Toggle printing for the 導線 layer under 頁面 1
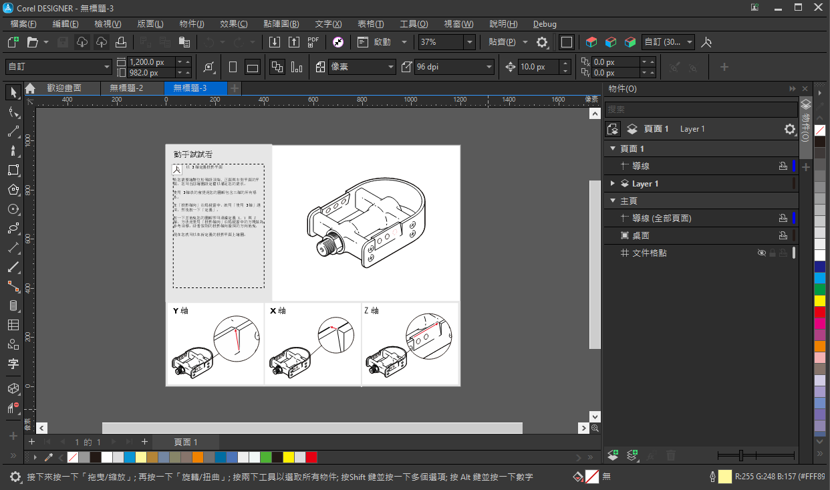This screenshot has width=830, height=490. [x=783, y=166]
